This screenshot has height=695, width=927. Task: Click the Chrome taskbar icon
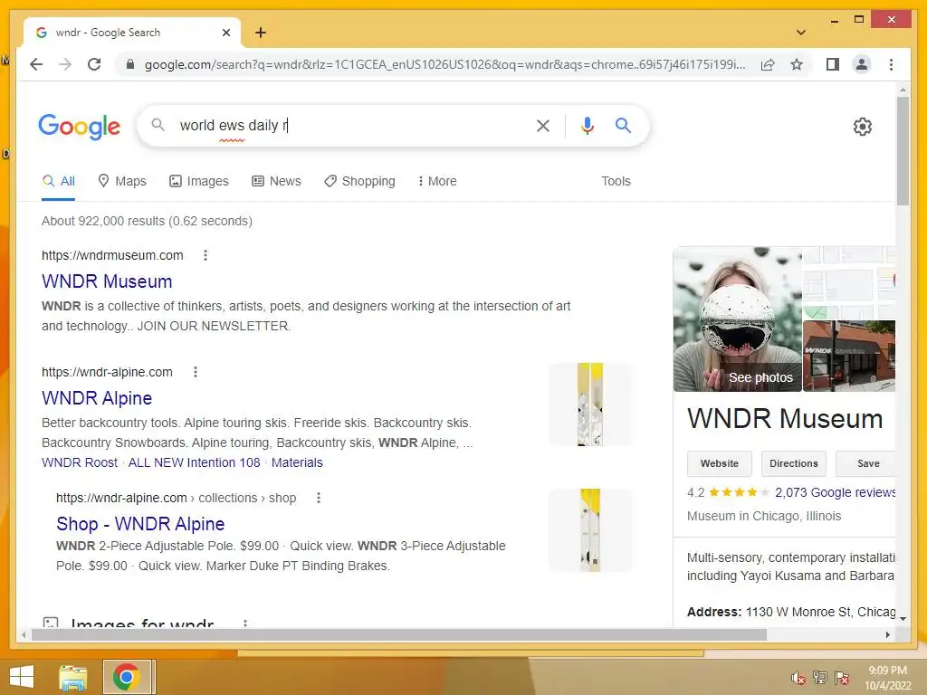pyautogui.click(x=126, y=677)
